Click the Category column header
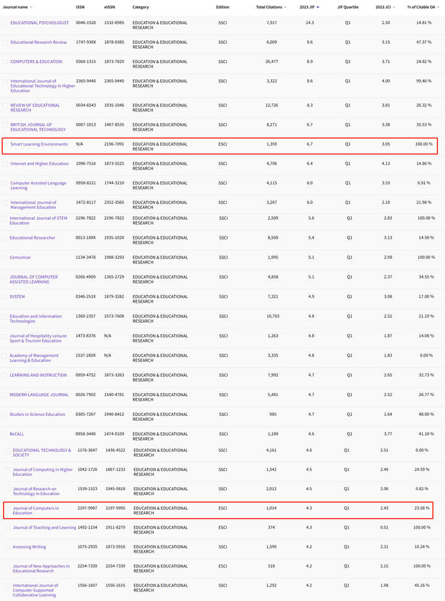445x601 pixels. [140, 7]
